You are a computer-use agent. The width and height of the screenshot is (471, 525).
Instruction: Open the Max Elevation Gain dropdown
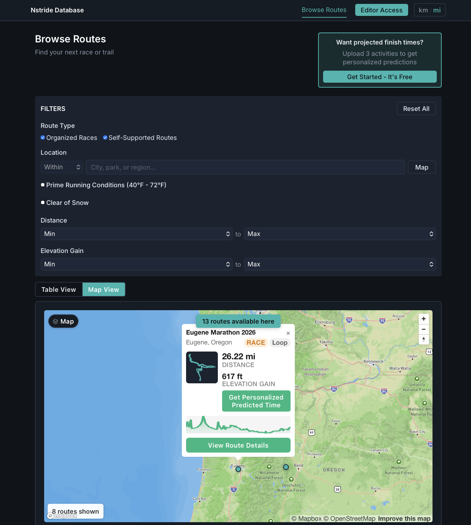340,264
